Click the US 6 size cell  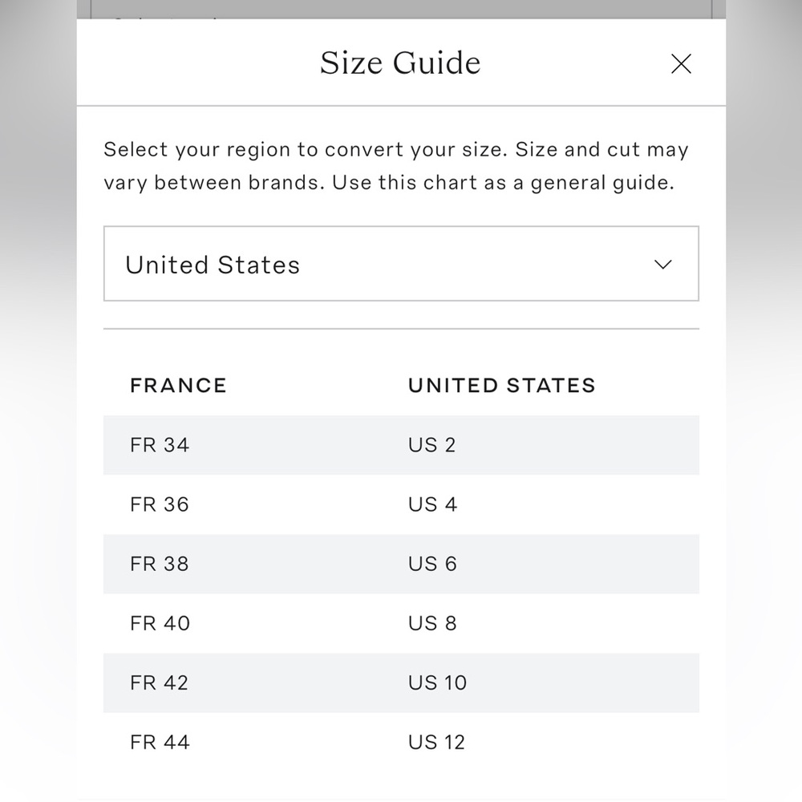point(432,564)
